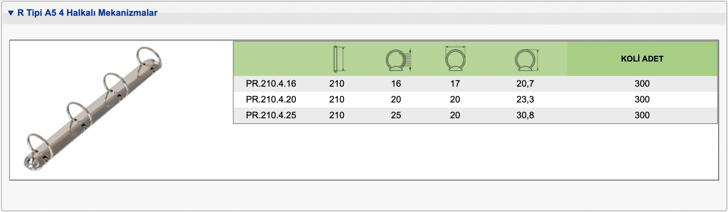
Task: Click the 300 box quantity for PR.210.4.16
Action: click(x=642, y=83)
